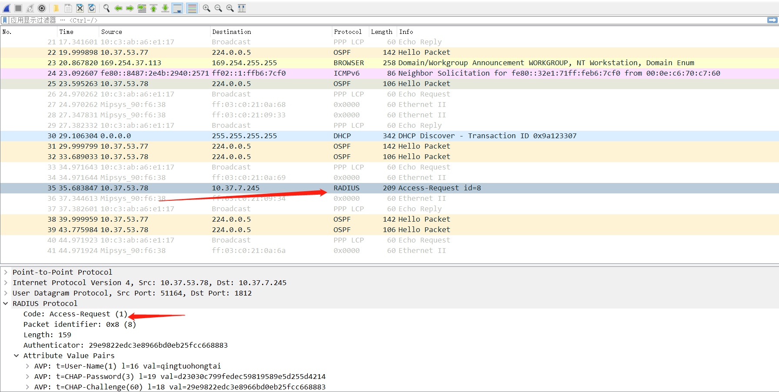779x392 pixels.
Task: Collapse the Attribute Value Pairs node
Action: coord(17,355)
